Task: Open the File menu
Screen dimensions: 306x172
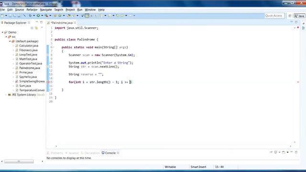Action: tap(2, 10)
